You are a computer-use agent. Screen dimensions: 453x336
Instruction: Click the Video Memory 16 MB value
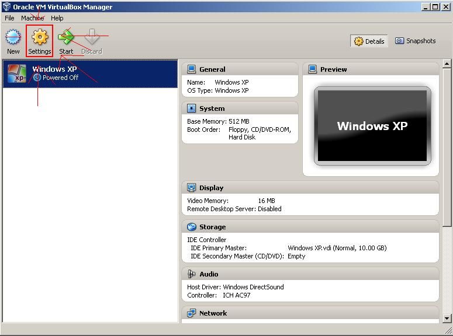click(267, 201)
